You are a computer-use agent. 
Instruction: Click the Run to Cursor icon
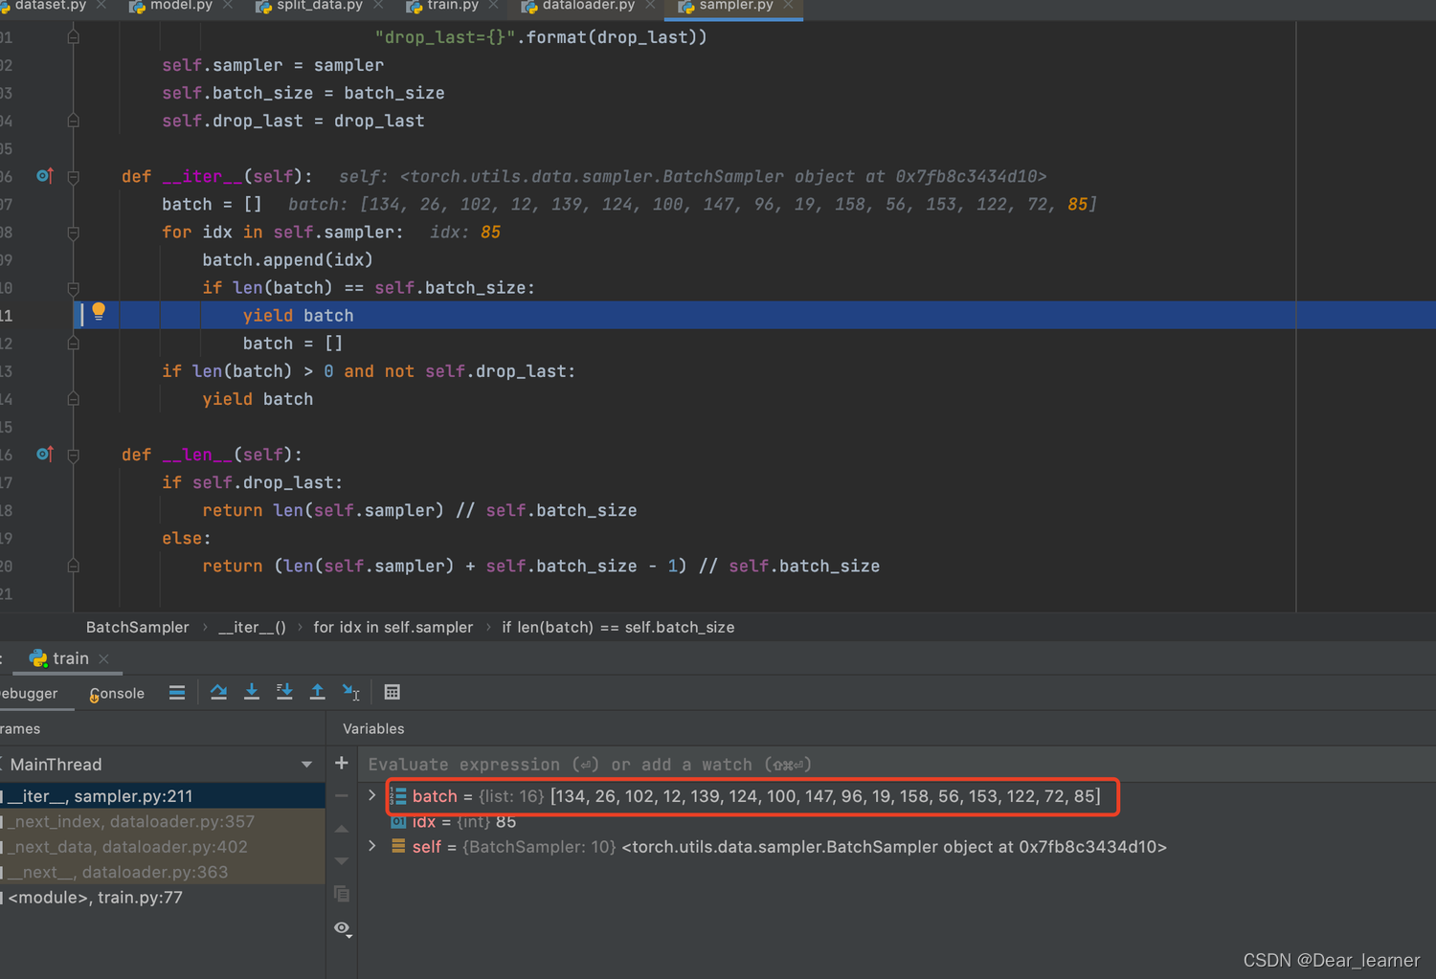(350, 692)
